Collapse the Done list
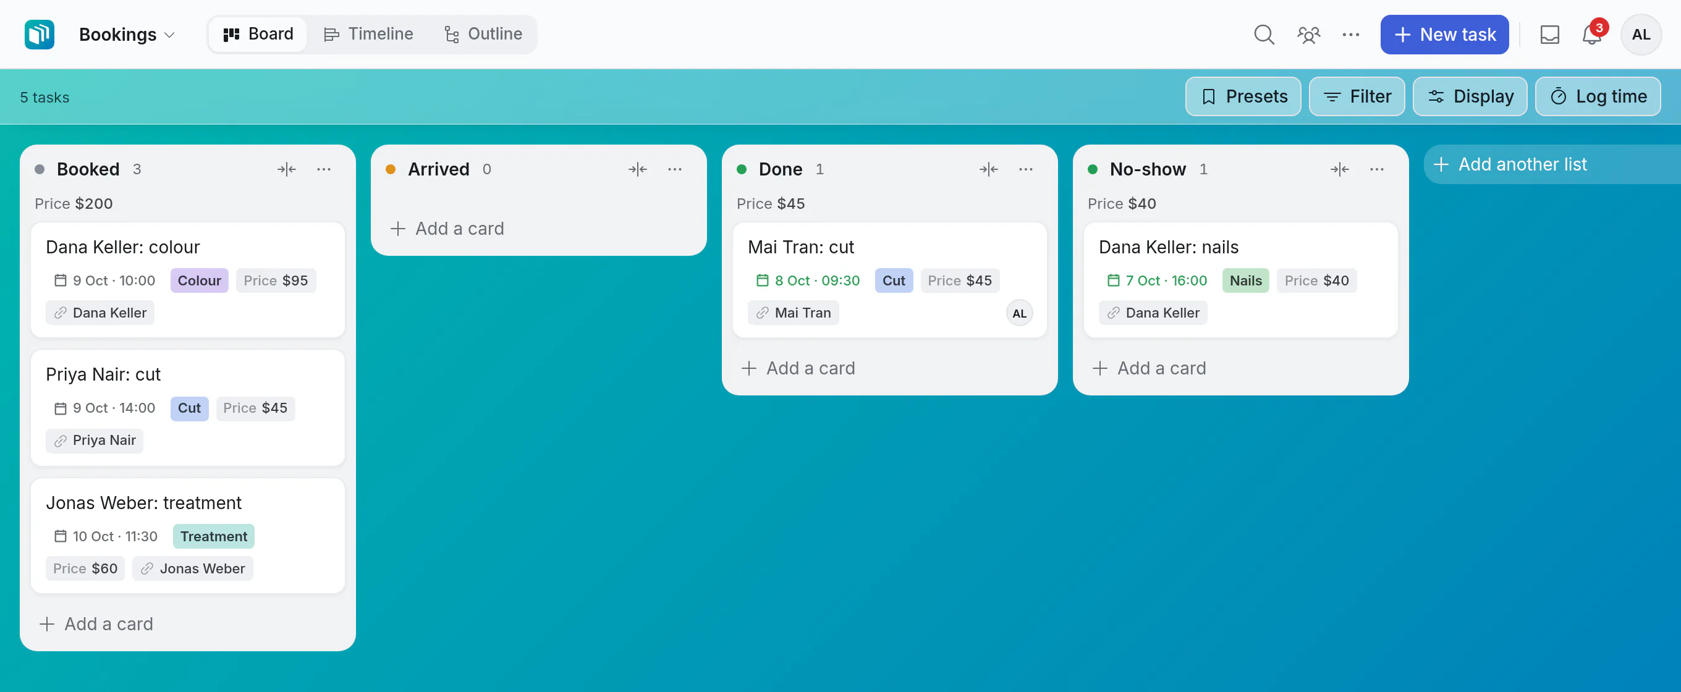 989,169
